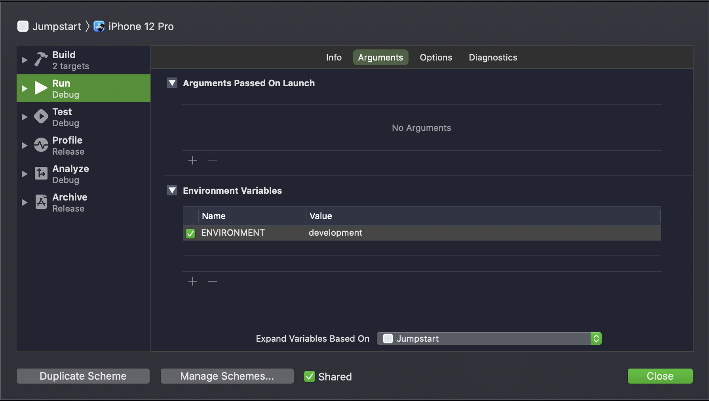This screenshot has width=709, height=401.
Task: Click the development value cell
Action: point(335,233)
